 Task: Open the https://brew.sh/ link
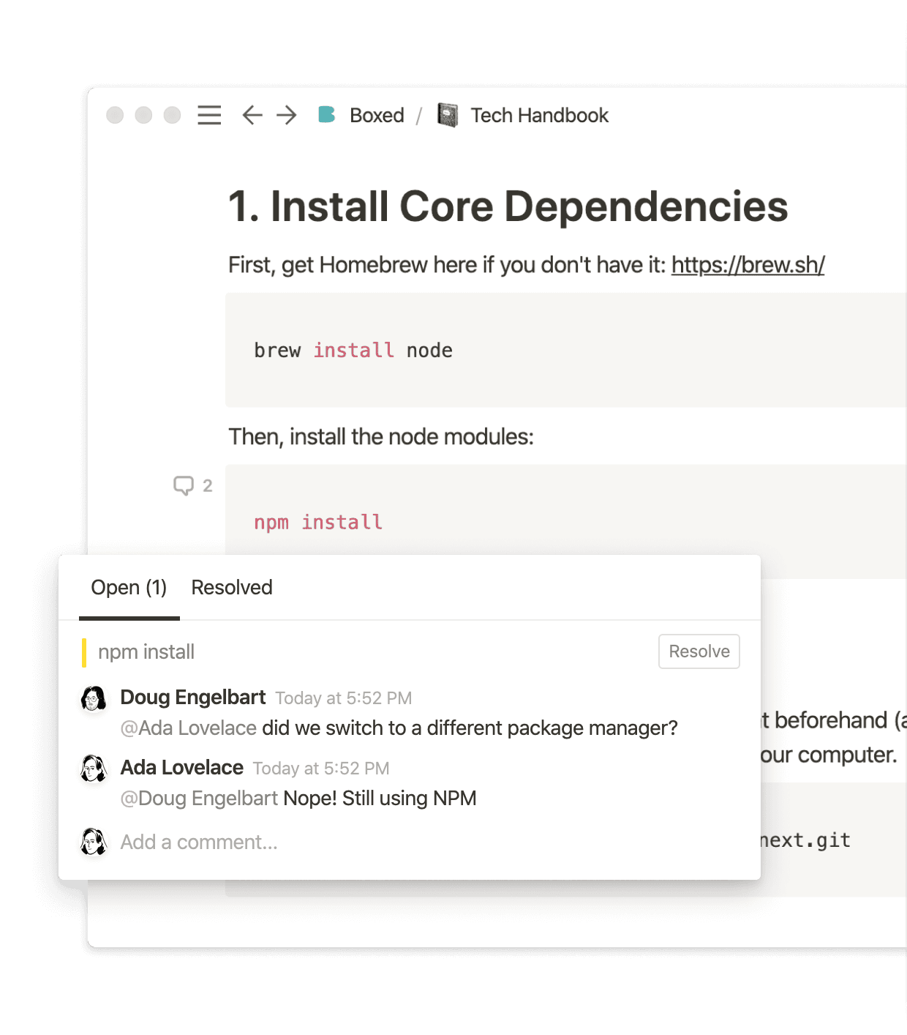[747, 265]
